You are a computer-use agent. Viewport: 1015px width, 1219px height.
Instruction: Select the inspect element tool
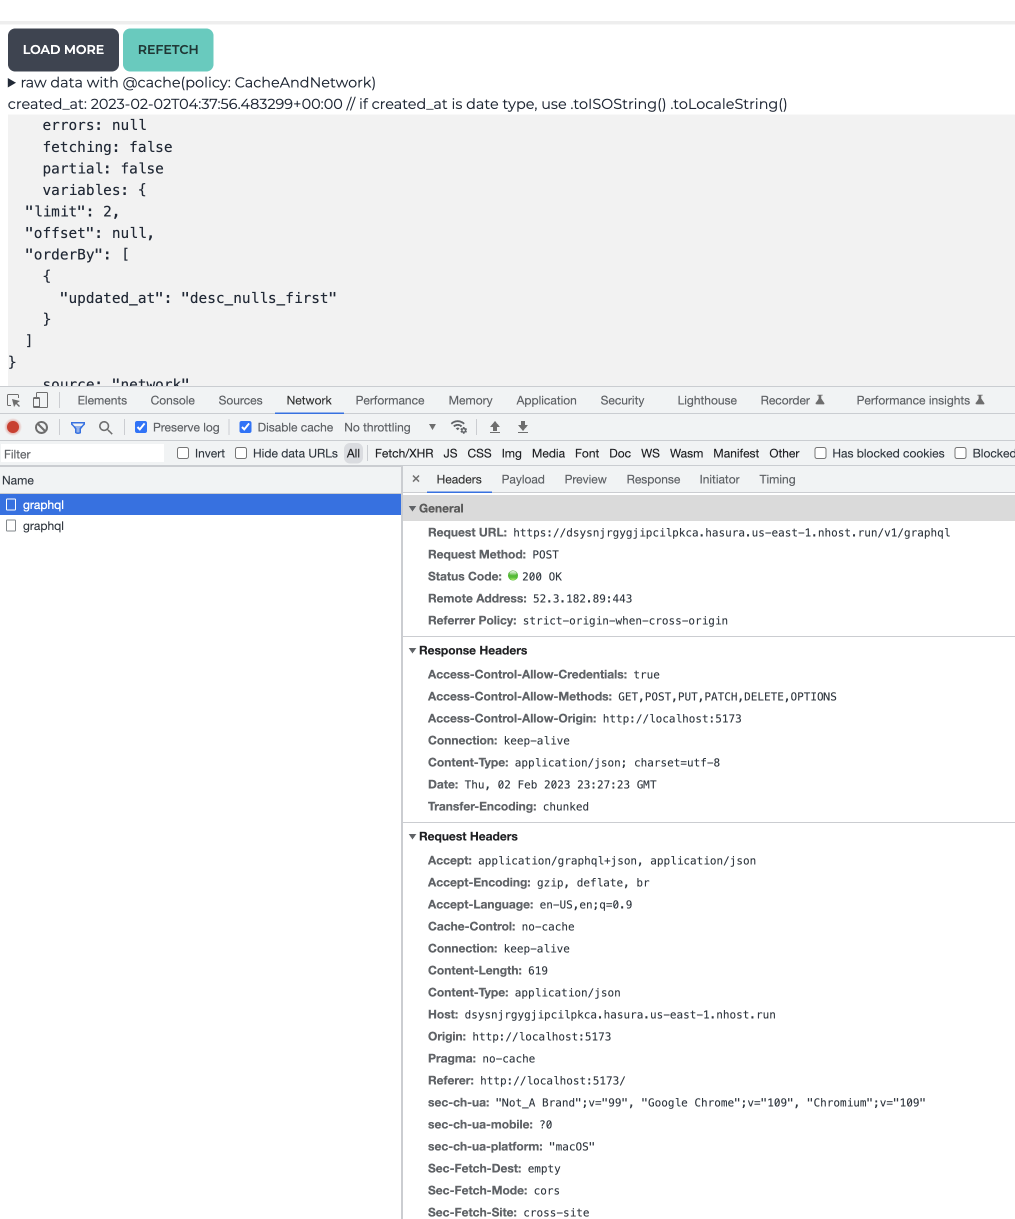pyautogui.click(x=13, y=400)
